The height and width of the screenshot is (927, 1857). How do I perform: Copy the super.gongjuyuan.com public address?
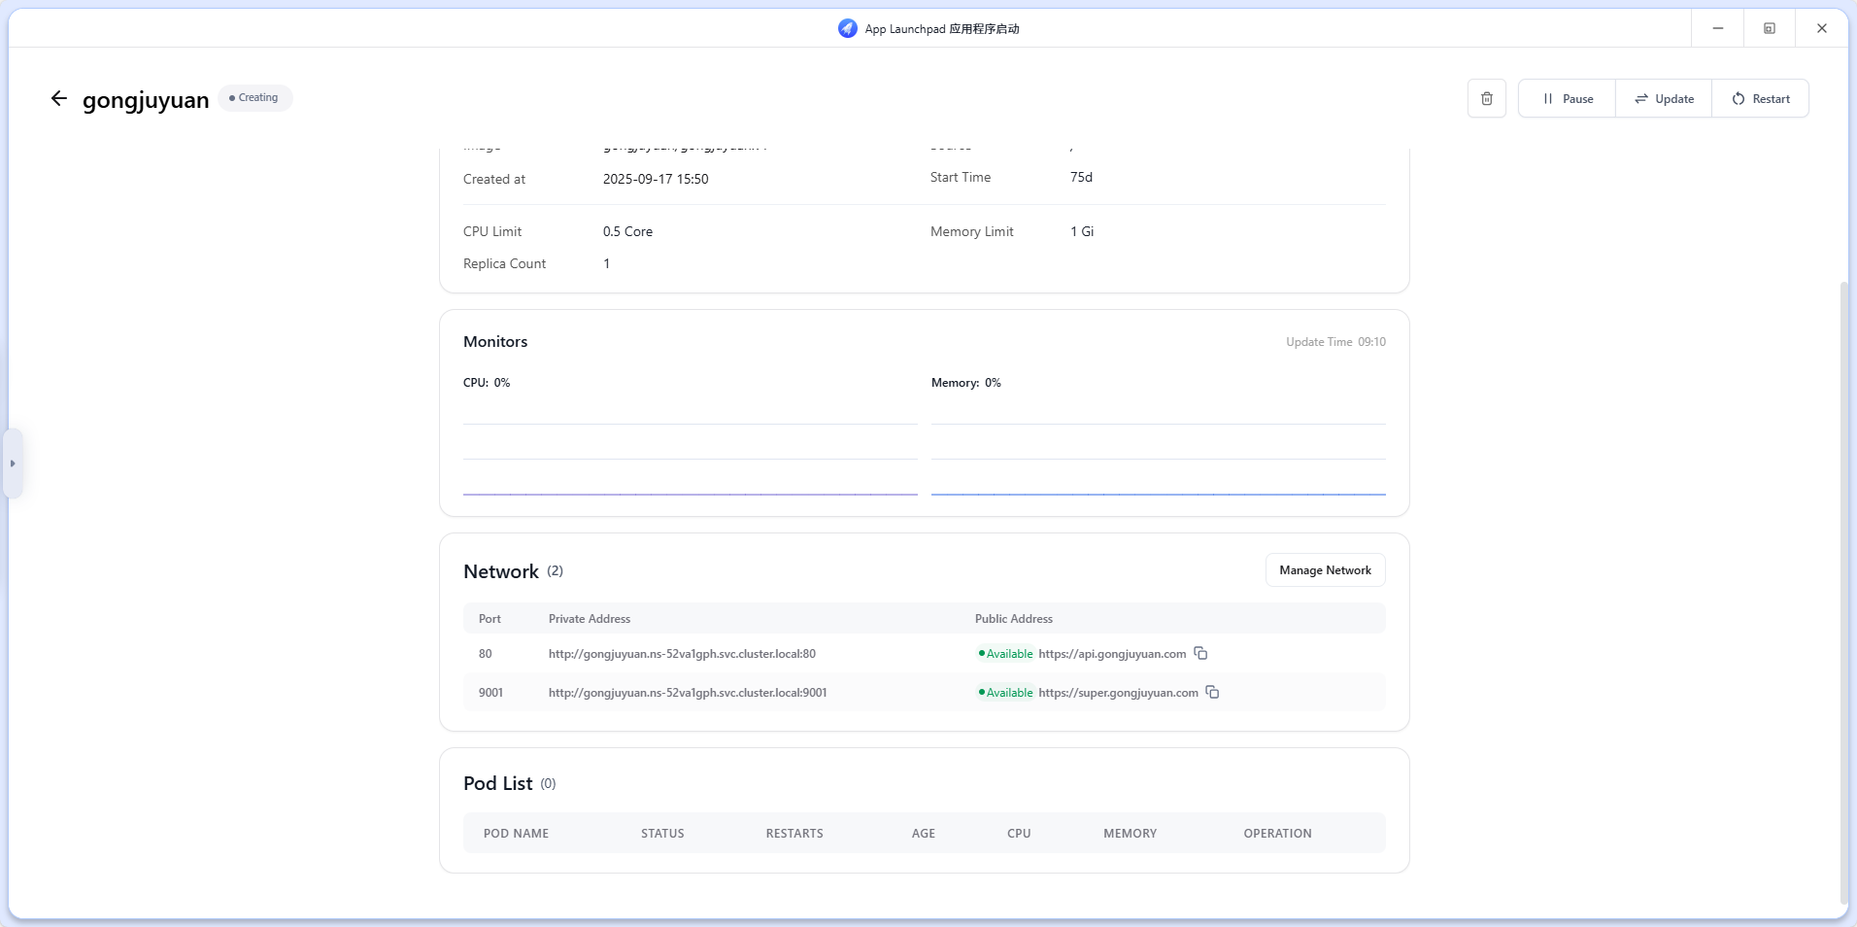[1212, 692]
